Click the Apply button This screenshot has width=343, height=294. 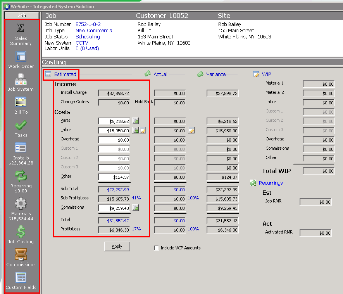[x=117, y=247]
